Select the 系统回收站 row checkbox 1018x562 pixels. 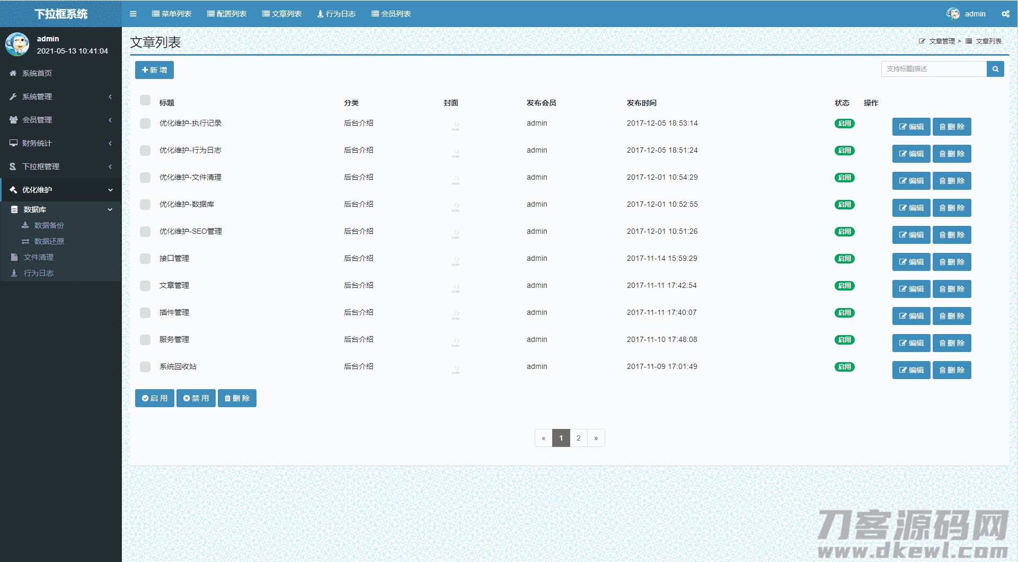click(x=145, y=367)
